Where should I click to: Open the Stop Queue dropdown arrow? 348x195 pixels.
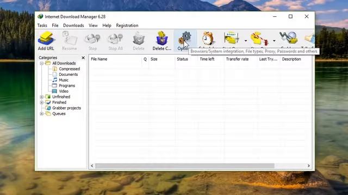coord(274,41)
